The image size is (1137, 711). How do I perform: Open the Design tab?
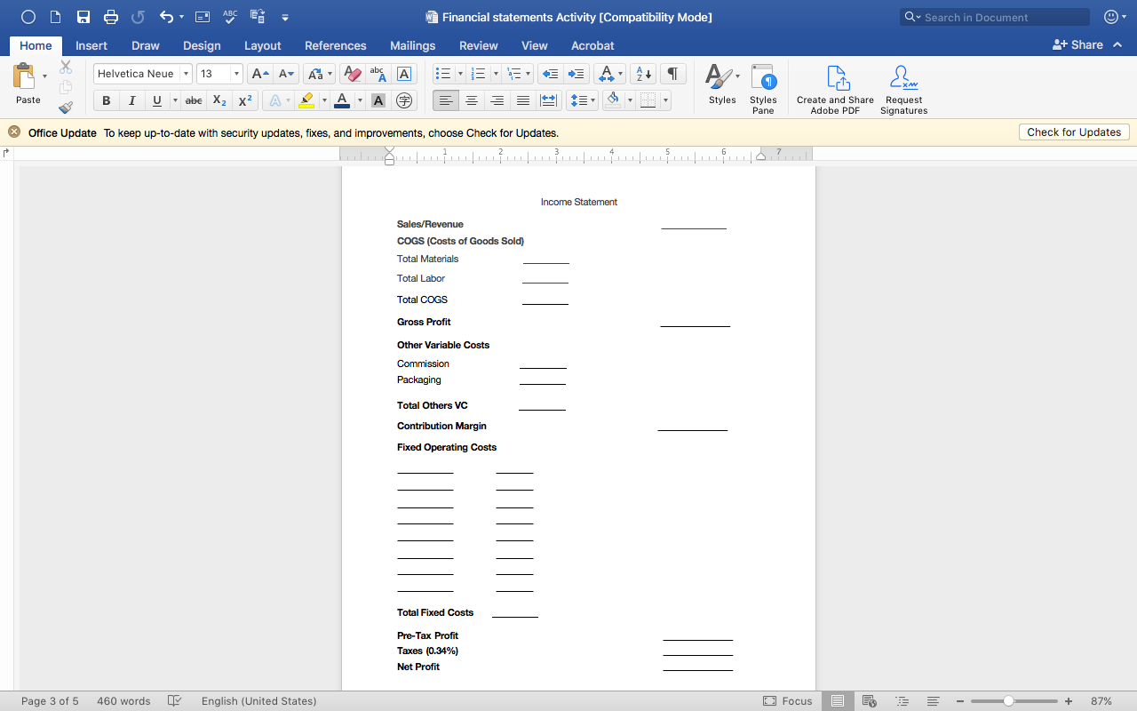pyautogui.click(x=202, y=45)
